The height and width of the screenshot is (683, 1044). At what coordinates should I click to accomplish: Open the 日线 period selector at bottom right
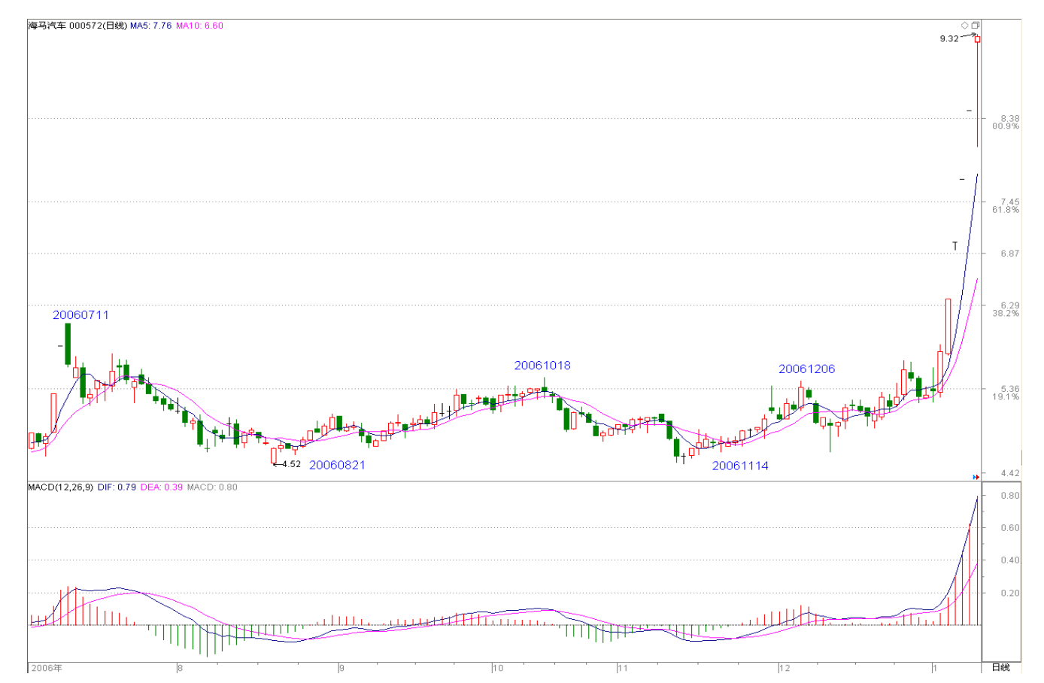[1001, 668]
